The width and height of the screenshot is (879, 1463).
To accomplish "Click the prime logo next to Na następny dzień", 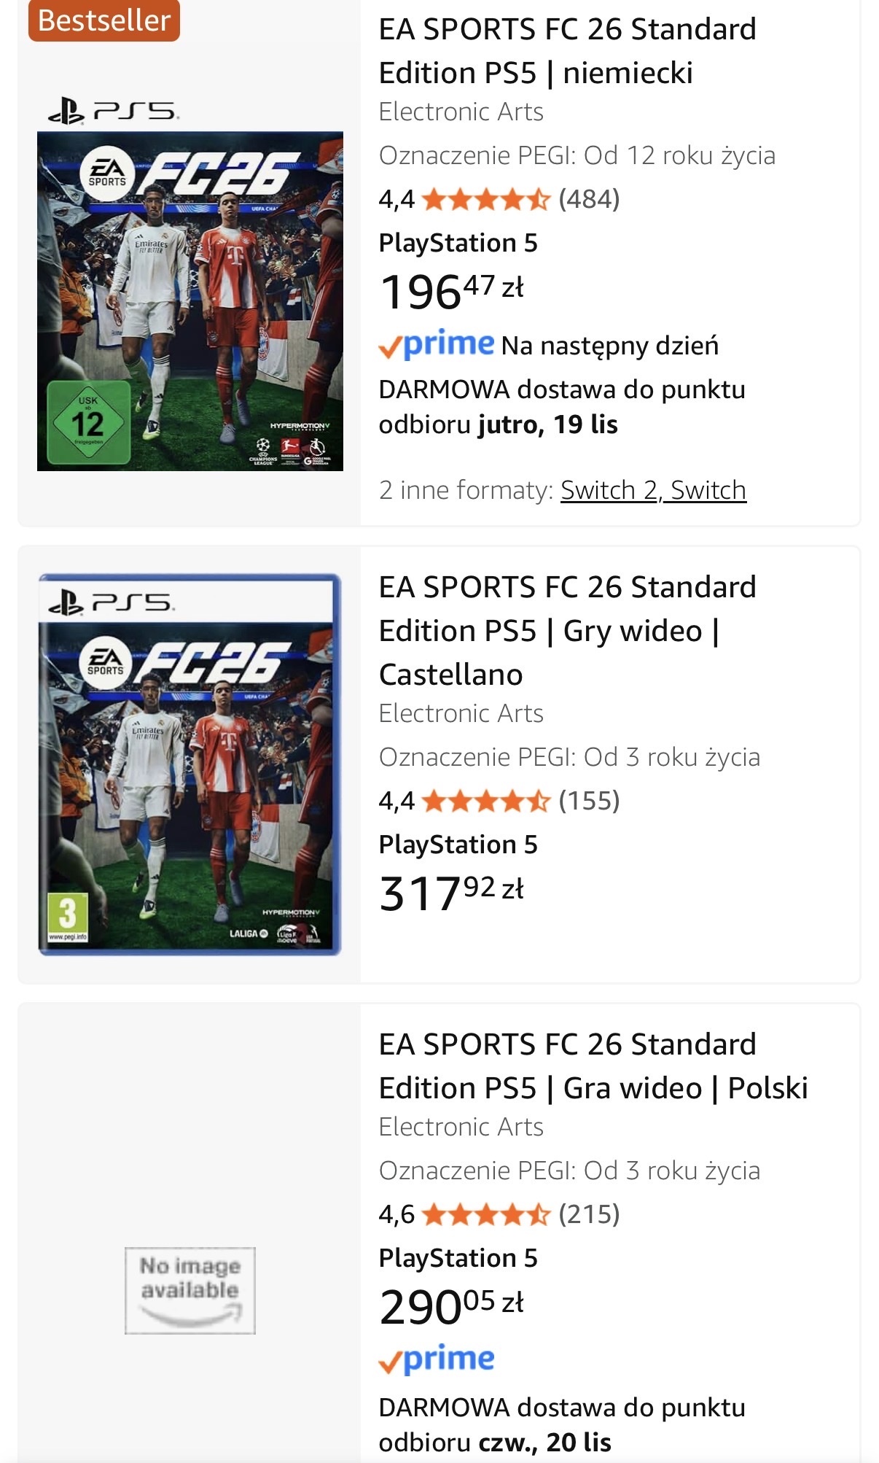I will (x=437, y=345).
